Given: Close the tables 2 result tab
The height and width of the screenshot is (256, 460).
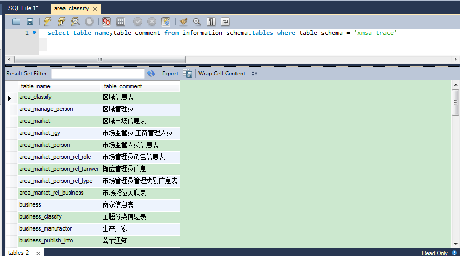Looking at the screenshot, I should (38, 253).
